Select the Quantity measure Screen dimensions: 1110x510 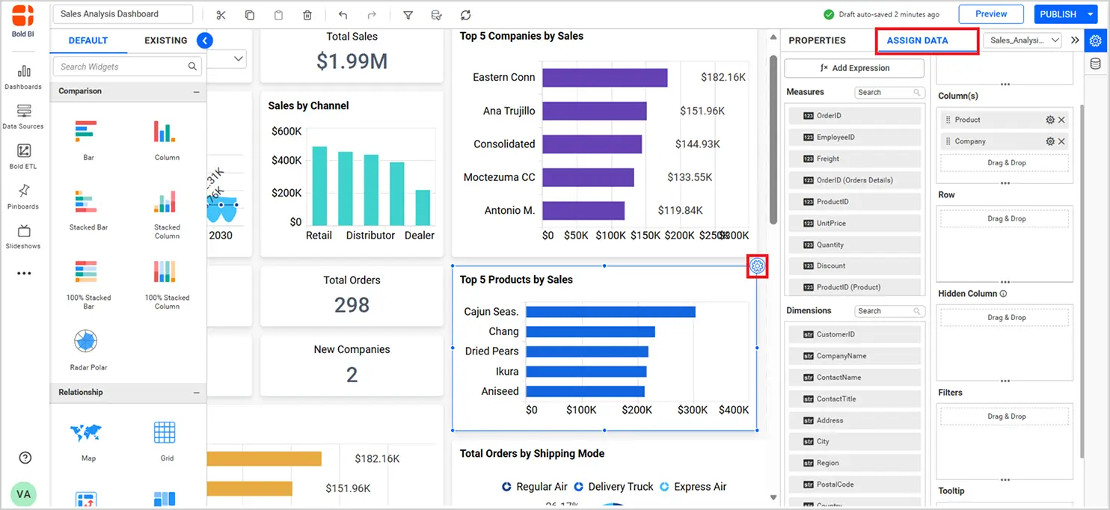[854, 245]
